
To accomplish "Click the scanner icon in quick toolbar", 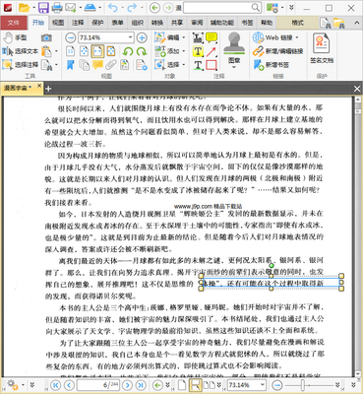I will click(90, 7).
